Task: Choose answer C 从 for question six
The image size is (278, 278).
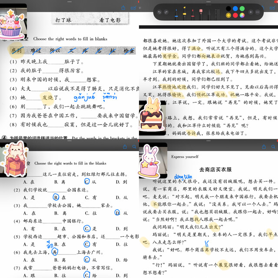Action: coord(90,260)
